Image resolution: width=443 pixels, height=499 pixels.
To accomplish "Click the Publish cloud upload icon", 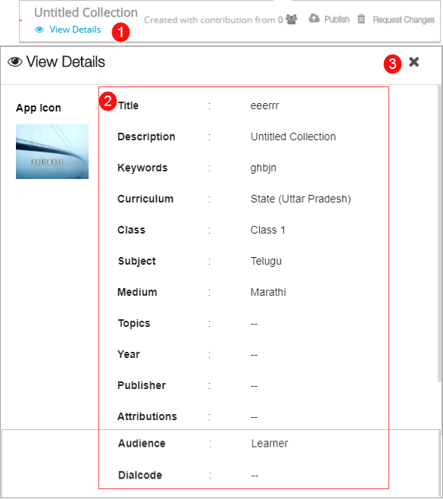I will click(314, 18).
